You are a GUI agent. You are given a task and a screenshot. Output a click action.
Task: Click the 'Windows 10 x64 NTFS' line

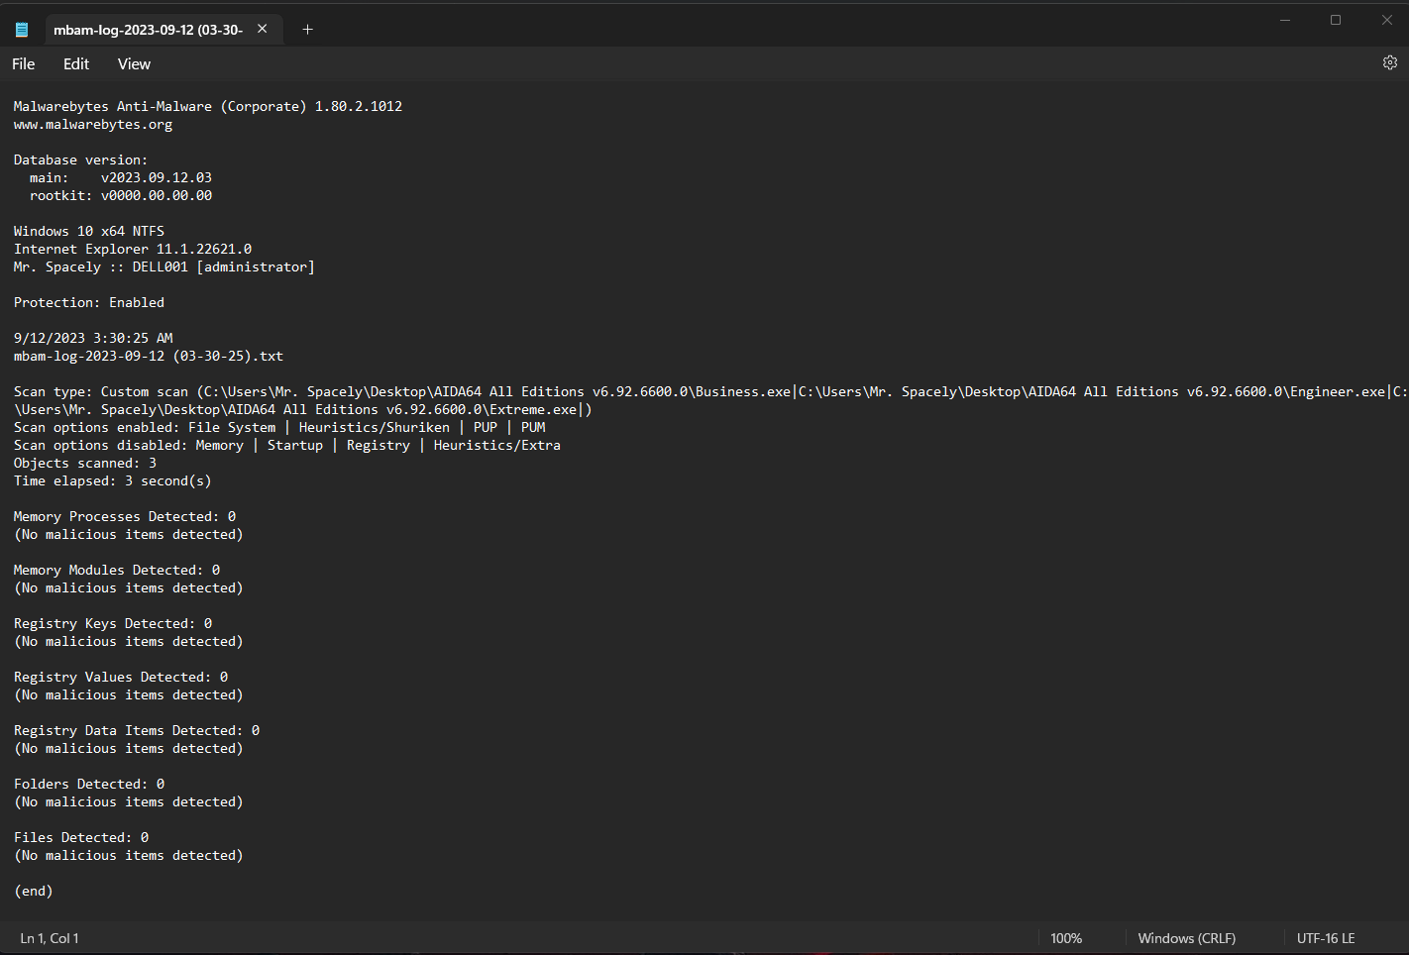click(x=89, y=231)
